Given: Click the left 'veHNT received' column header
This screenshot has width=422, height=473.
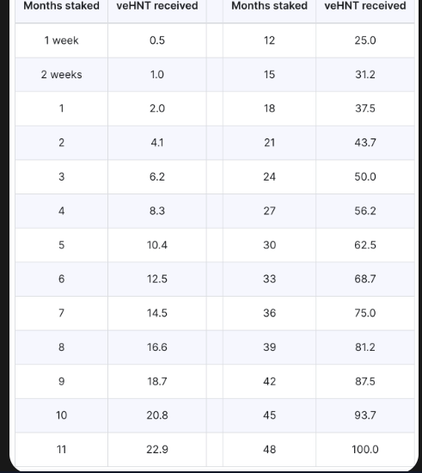Looking at the screenshot, I should coord(157,6).
